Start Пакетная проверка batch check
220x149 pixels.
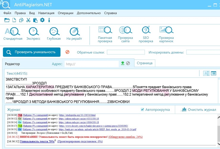point(105,35)
